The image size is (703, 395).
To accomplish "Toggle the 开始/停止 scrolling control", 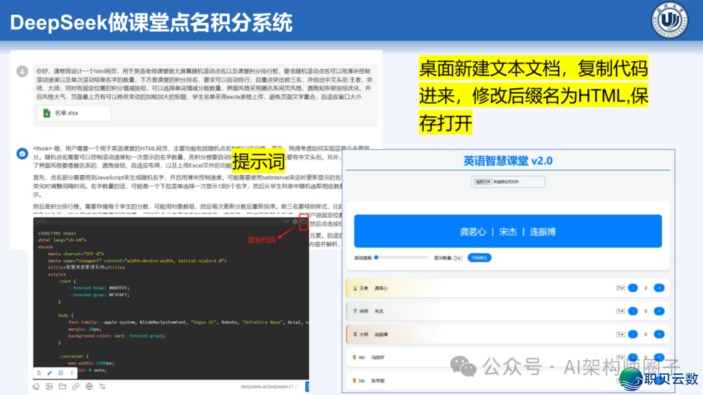I will point(480,258).
